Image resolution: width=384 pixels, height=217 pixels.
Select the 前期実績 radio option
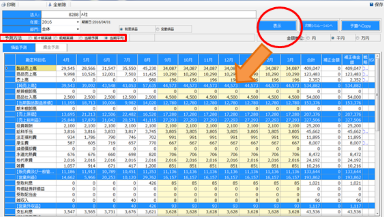tap(56, 38)
